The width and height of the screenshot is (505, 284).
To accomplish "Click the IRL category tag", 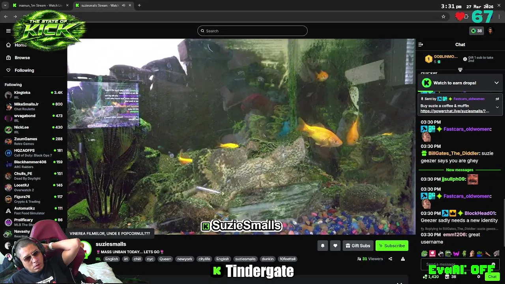I will (98, 259).
